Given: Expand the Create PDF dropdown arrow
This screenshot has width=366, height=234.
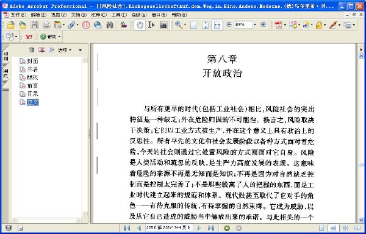Looking at the screenshot, I should (x=285, y=25).
